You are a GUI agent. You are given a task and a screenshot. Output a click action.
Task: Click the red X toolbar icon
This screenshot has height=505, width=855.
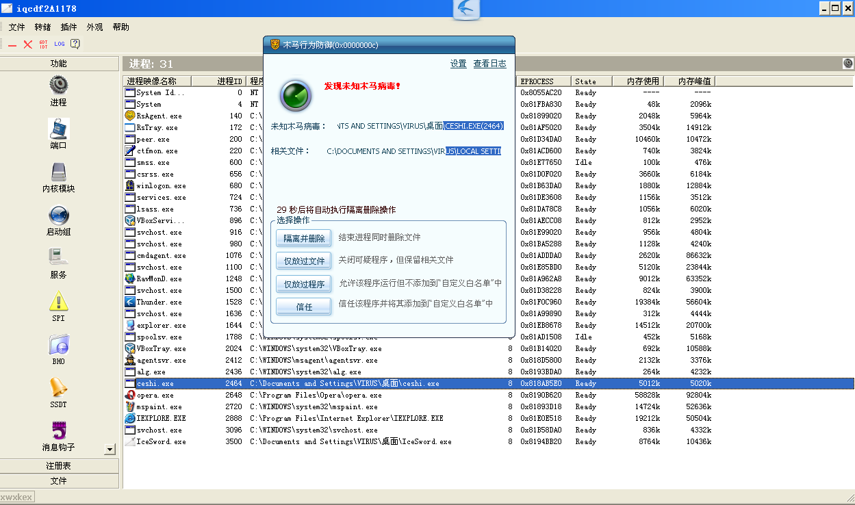pyautogui.click(x=28, y=44)
